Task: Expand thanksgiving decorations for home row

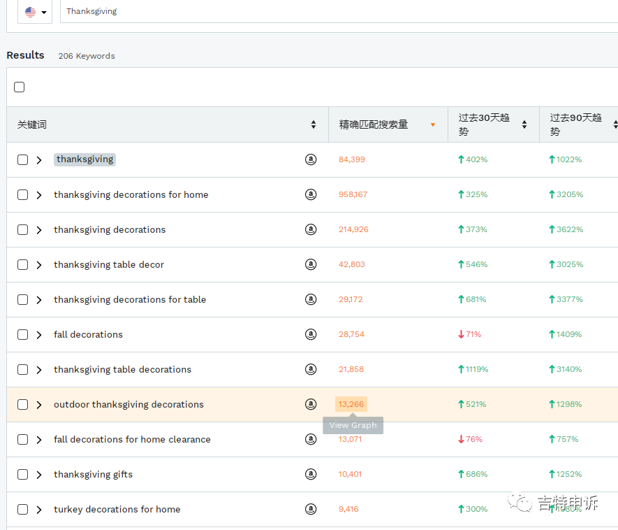Action: point(39,195)
